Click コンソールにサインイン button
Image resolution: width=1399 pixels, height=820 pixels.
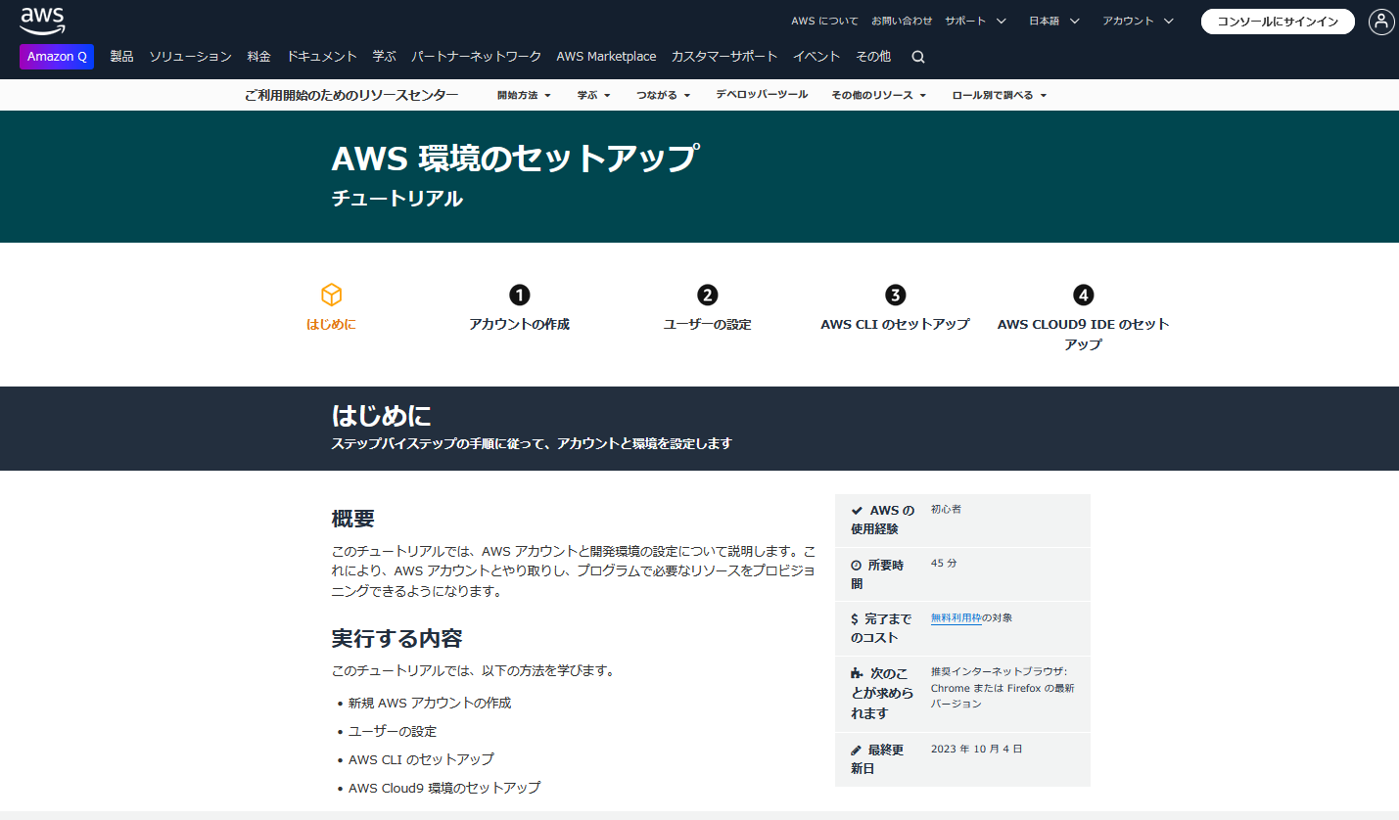pos(1278,22)
